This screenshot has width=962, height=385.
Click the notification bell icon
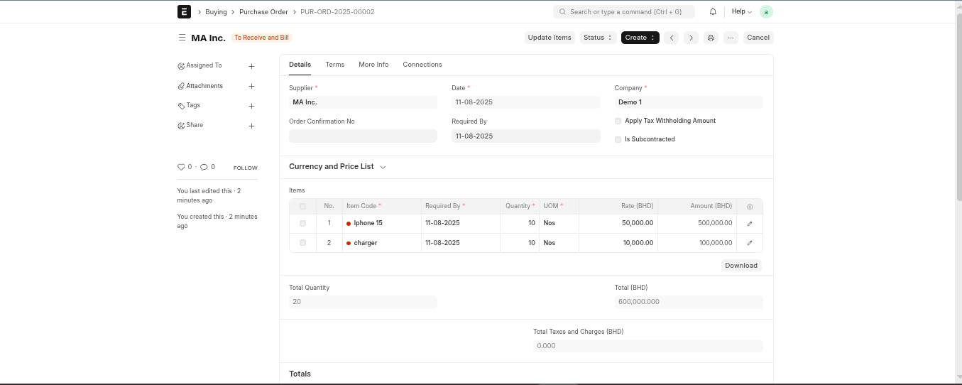[713, 12]
